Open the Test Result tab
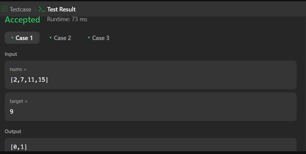Screen dimensions: 306x154 coord(61,9)
